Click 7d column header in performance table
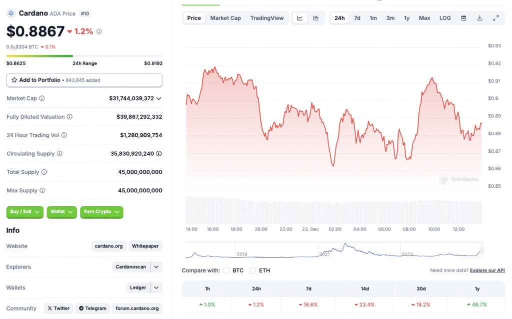 click(x=308, y=289)
